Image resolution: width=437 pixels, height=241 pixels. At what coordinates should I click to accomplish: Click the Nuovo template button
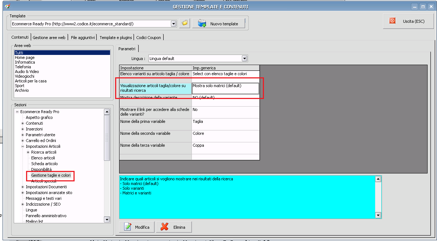(218, 23)
